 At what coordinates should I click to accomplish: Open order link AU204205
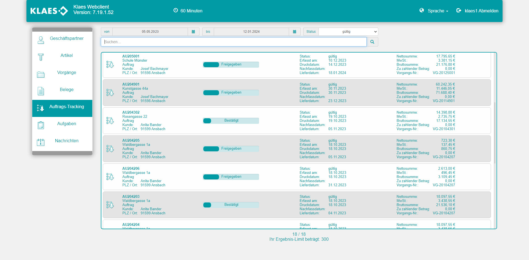131,141
